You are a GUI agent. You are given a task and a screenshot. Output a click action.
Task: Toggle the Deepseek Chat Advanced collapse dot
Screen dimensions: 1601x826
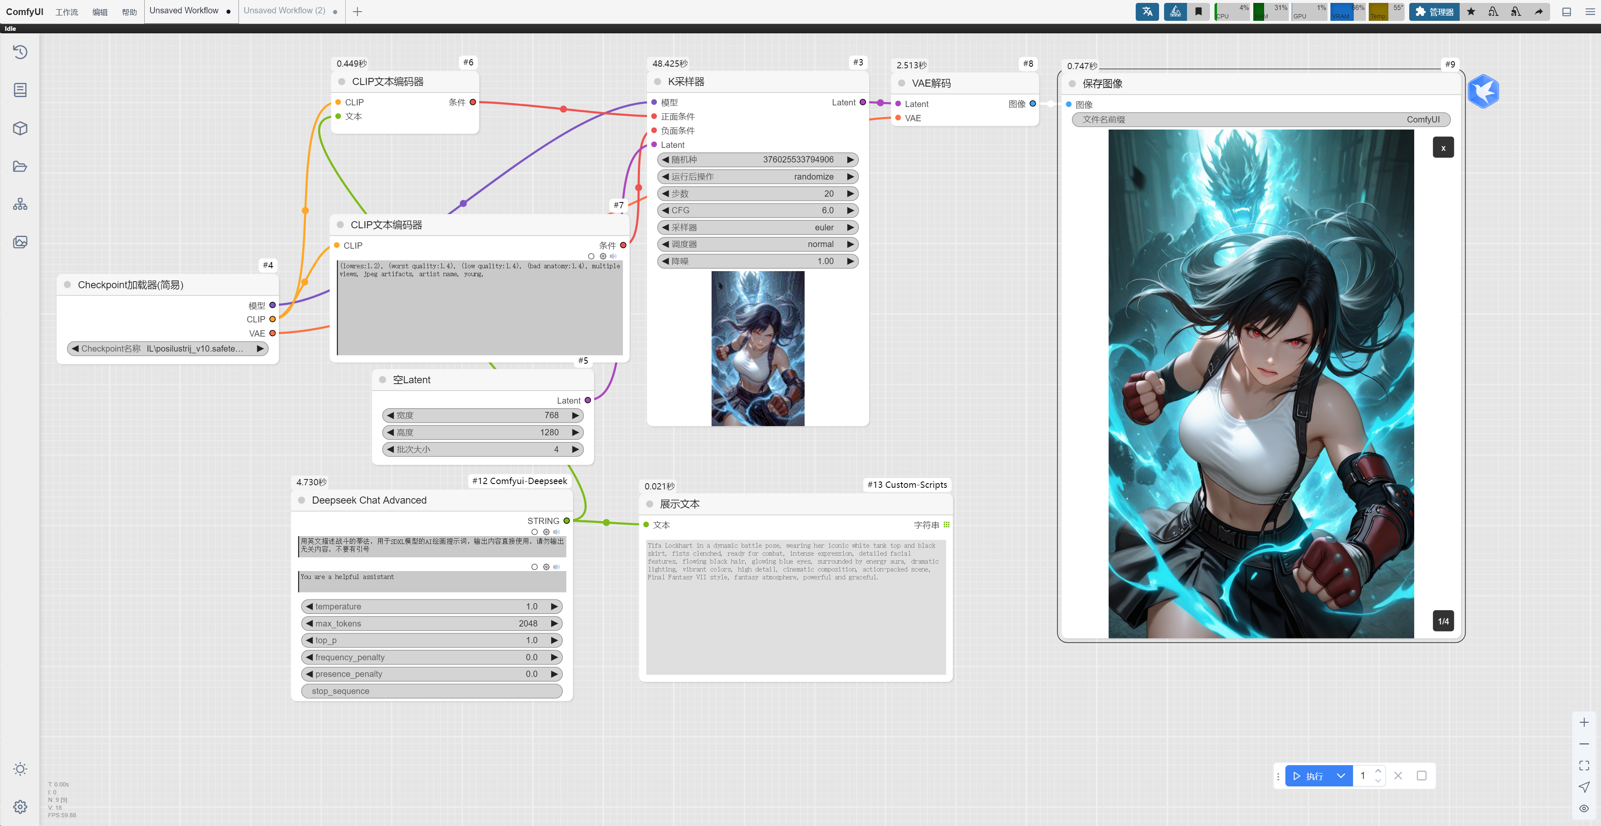(x=301, y=500)
